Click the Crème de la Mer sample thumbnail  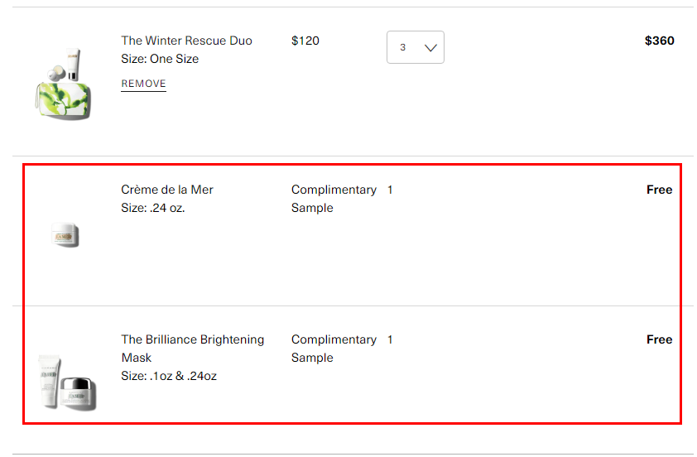[65, 235]
